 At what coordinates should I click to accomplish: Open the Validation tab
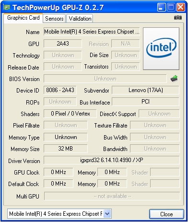[x=80, y=19]
